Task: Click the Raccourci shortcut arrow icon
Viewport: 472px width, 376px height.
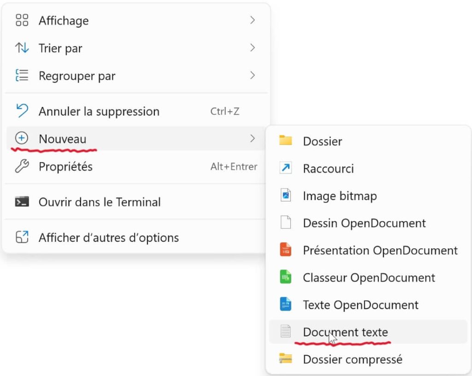Action: (286, 168)
